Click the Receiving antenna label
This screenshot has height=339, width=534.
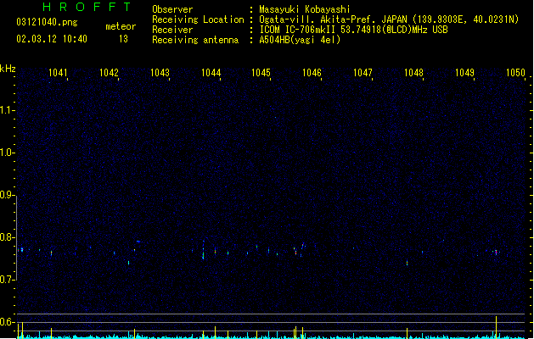tap(195, 40)
